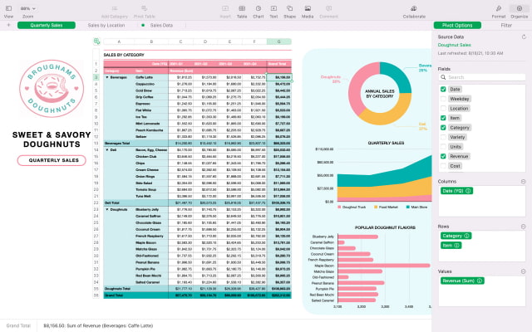Insert a Shape from toolbar
Screen dimensions: 532x332
290,9
